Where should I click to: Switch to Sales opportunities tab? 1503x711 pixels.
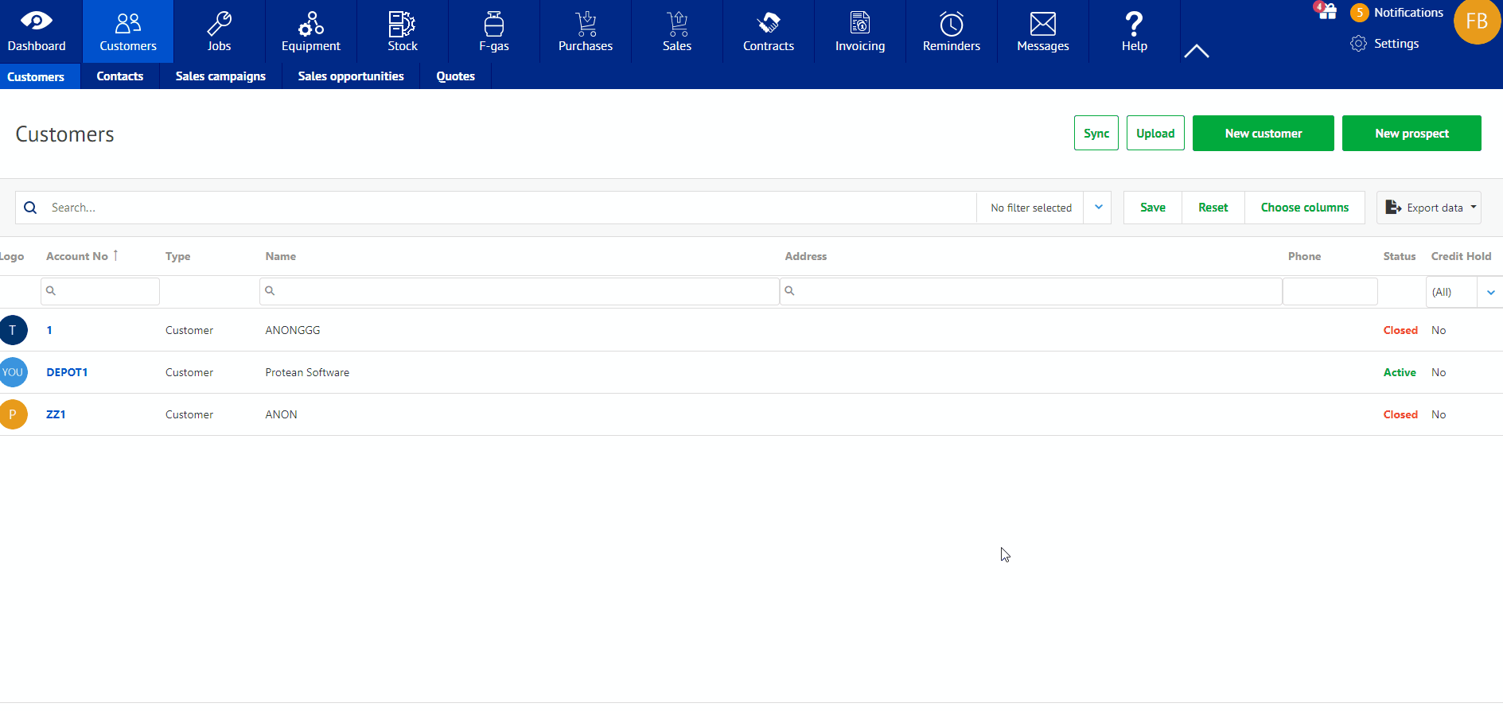tap(351, 76)
